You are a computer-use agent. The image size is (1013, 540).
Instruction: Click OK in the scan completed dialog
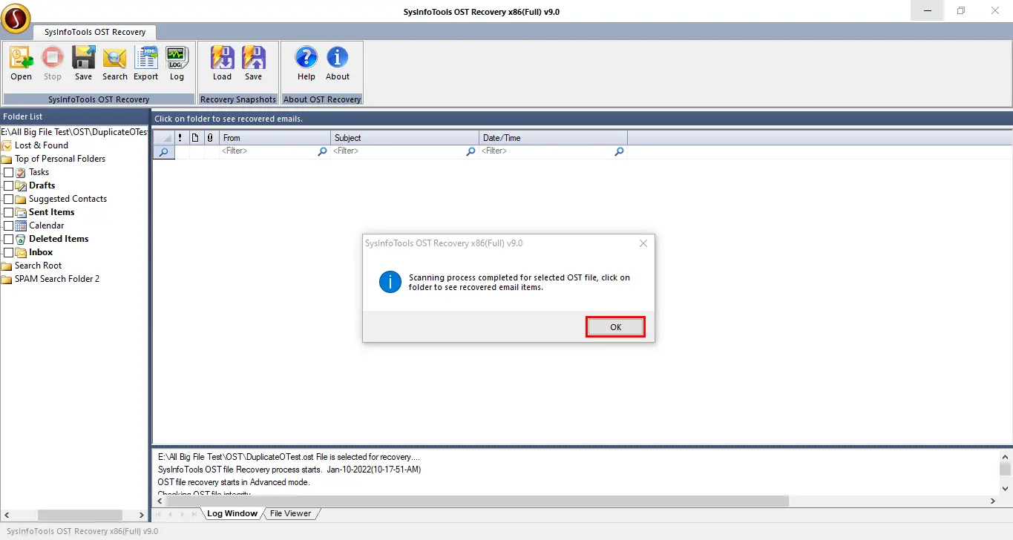coord(615,327)
